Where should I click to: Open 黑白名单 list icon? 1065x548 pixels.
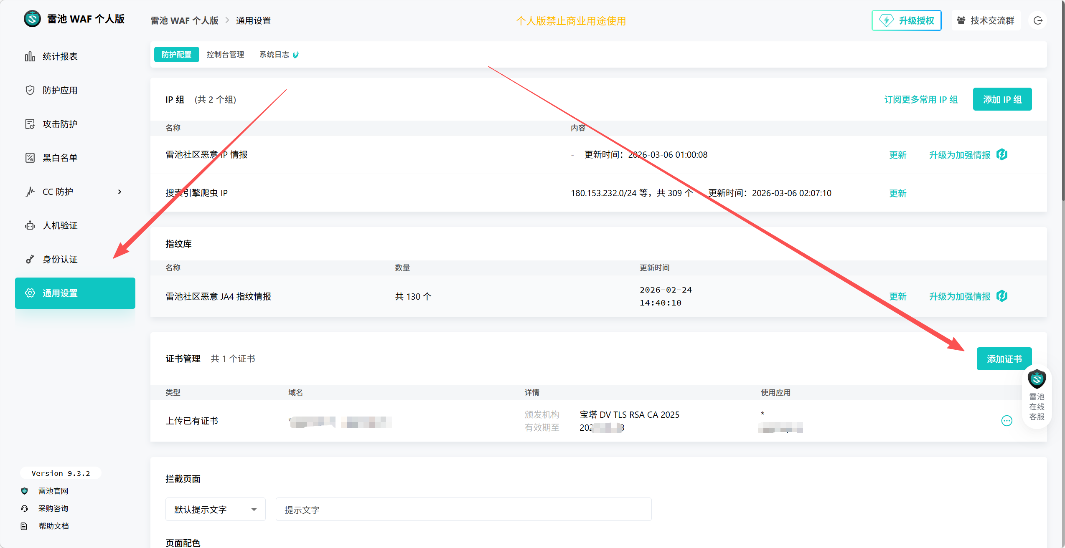click(30, 158)
